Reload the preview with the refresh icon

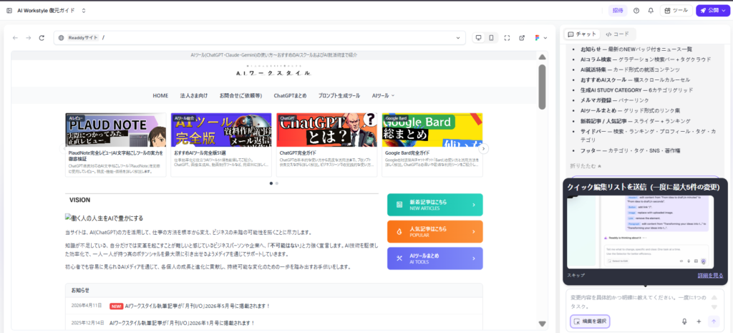[x=42, y=37]
